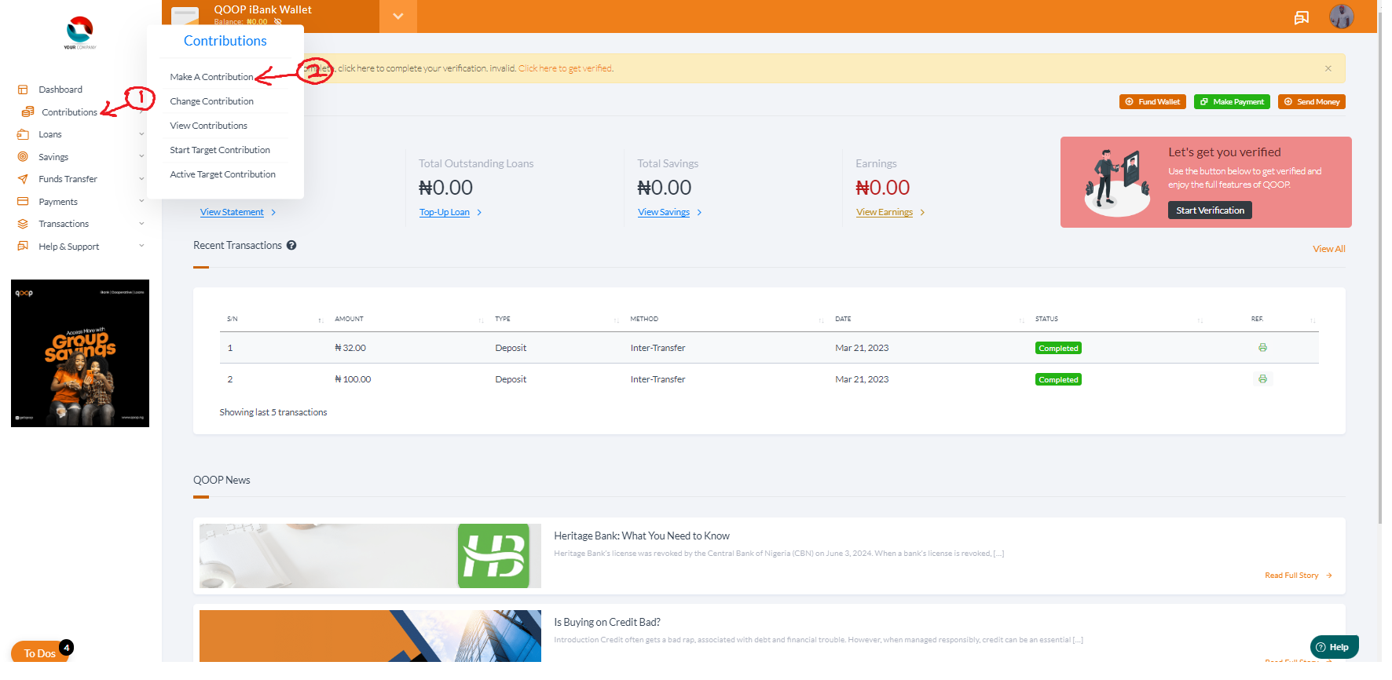Click the Fund Wallet button
Viewport: 1392px width, 680px height.
tap(1152, 102)
